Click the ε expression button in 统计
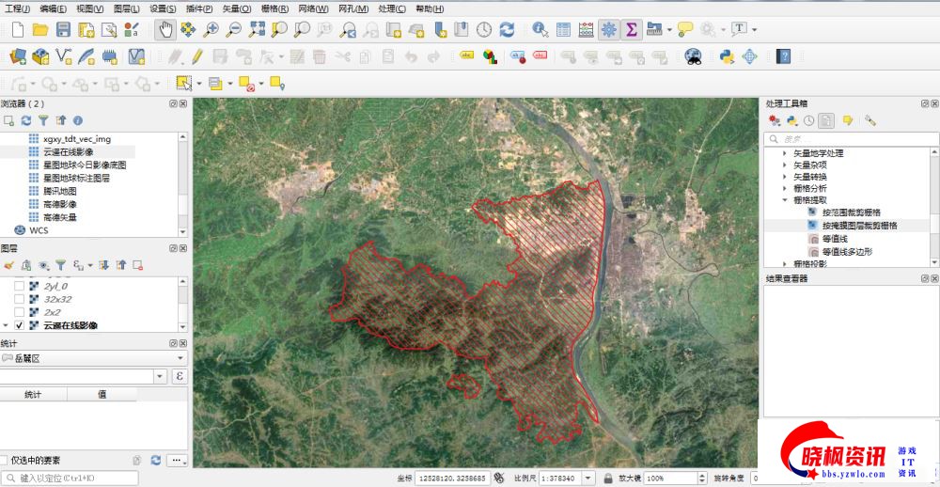 [x=180, y=377]
